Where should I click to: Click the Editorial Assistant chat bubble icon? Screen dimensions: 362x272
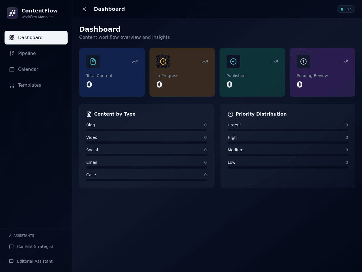point(11,261)
